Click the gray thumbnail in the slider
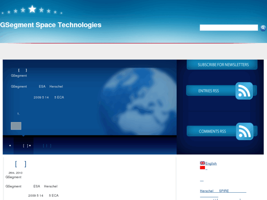The width and height of the screenshot is (267, 200). tap(16, 126)
